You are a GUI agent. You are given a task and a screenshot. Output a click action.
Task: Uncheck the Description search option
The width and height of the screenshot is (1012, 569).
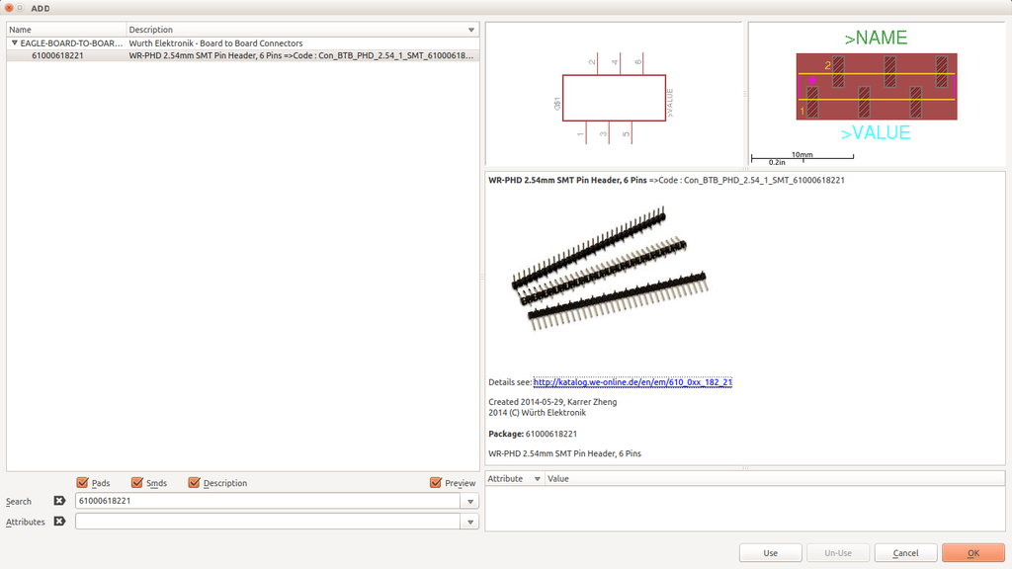coord(194,482)
